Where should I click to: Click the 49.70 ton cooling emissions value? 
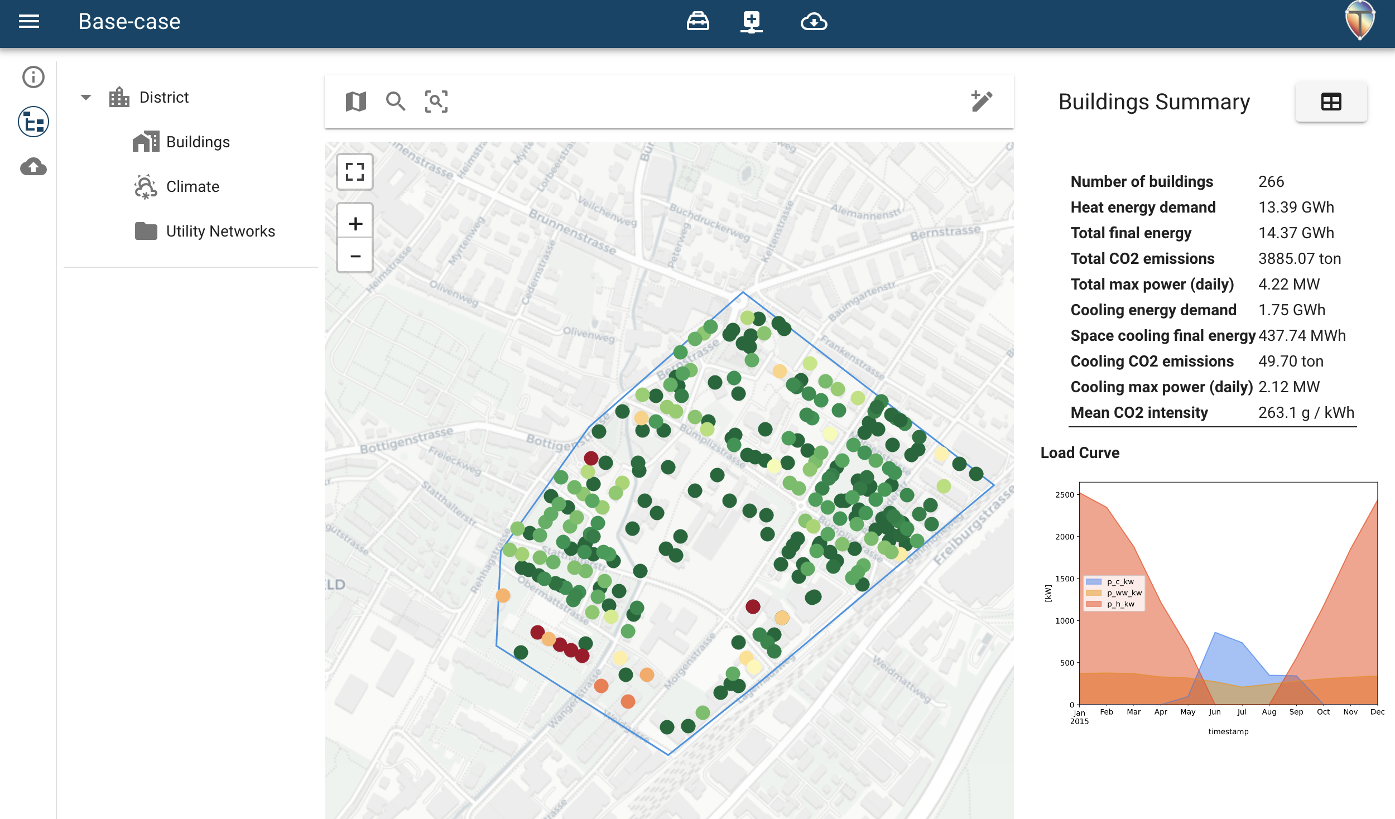pyautogui.click(x=1291, y=361)
